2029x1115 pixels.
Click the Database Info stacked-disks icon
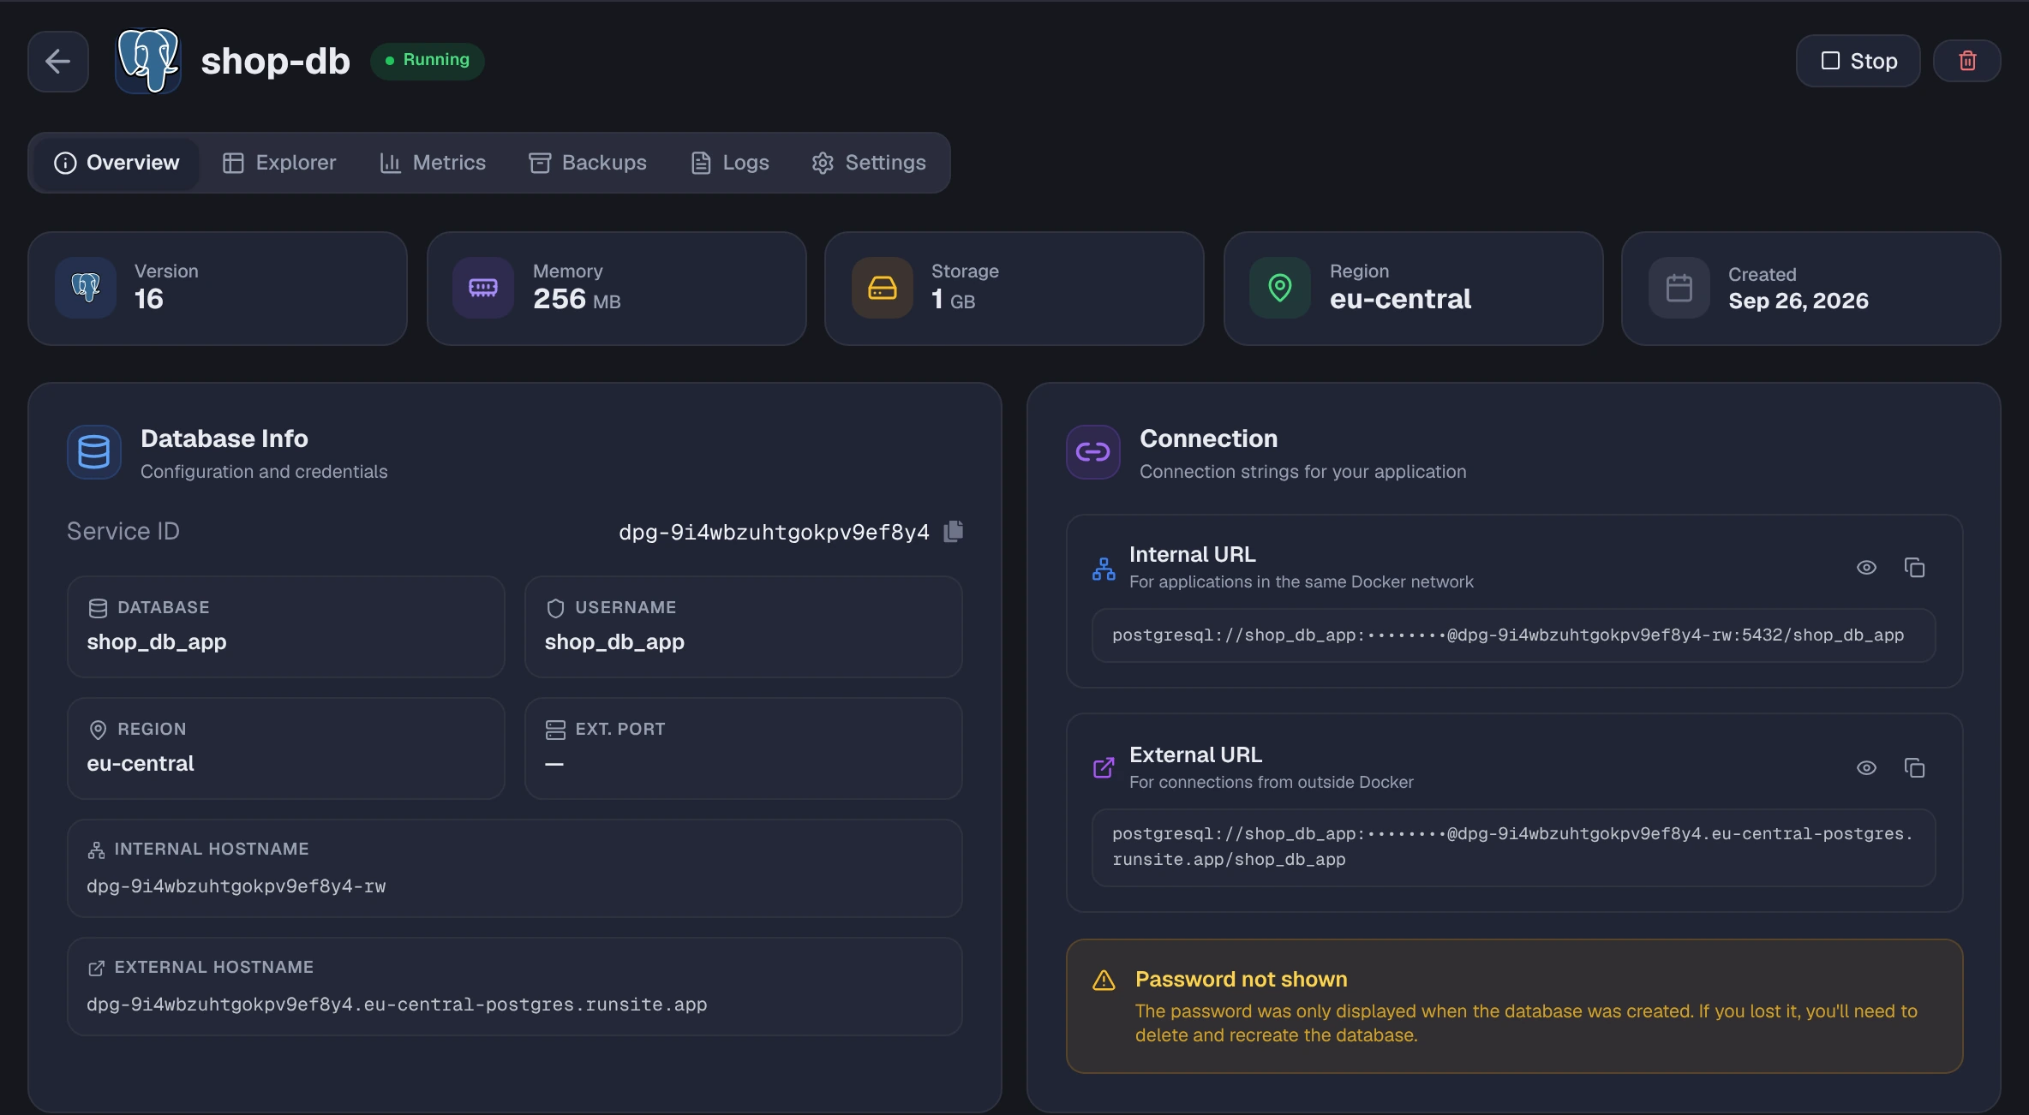(x=94, y=452)
